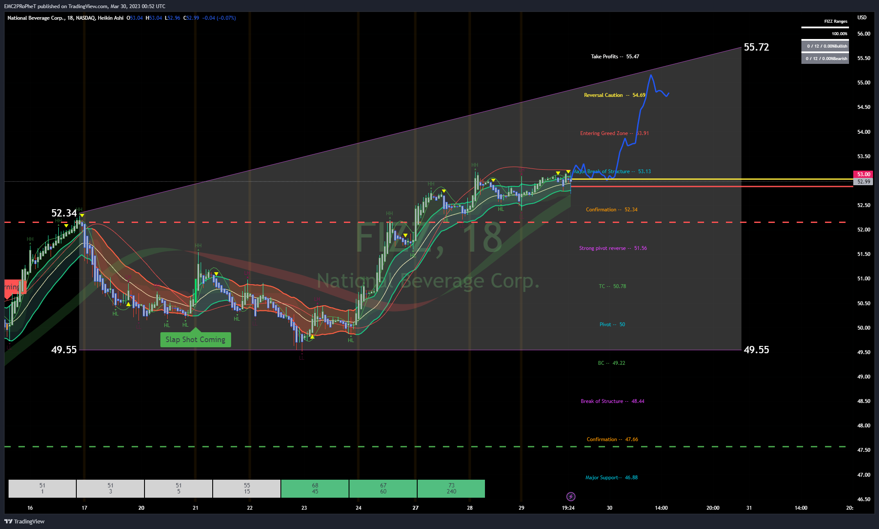Click the 19:24 time label on the time axis
Viewport: 879px width, 529px height.
(x=568, y=508)
